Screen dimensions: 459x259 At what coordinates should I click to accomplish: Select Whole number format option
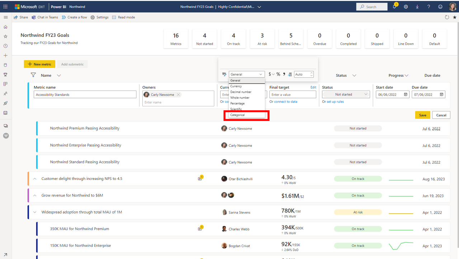tap(247, 98)
